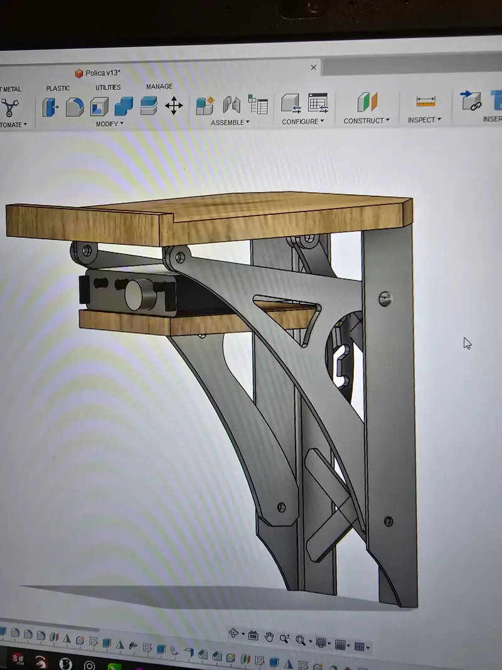502x670 pixels.
Task: Click the Configure model box icon
Action: [x=291, y=104]
